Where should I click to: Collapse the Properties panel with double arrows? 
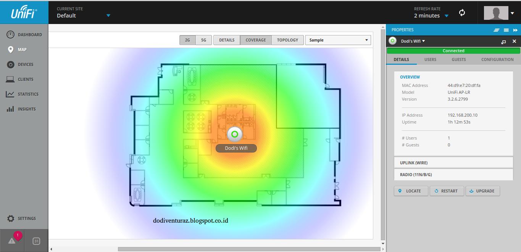(x=515, y=30)
